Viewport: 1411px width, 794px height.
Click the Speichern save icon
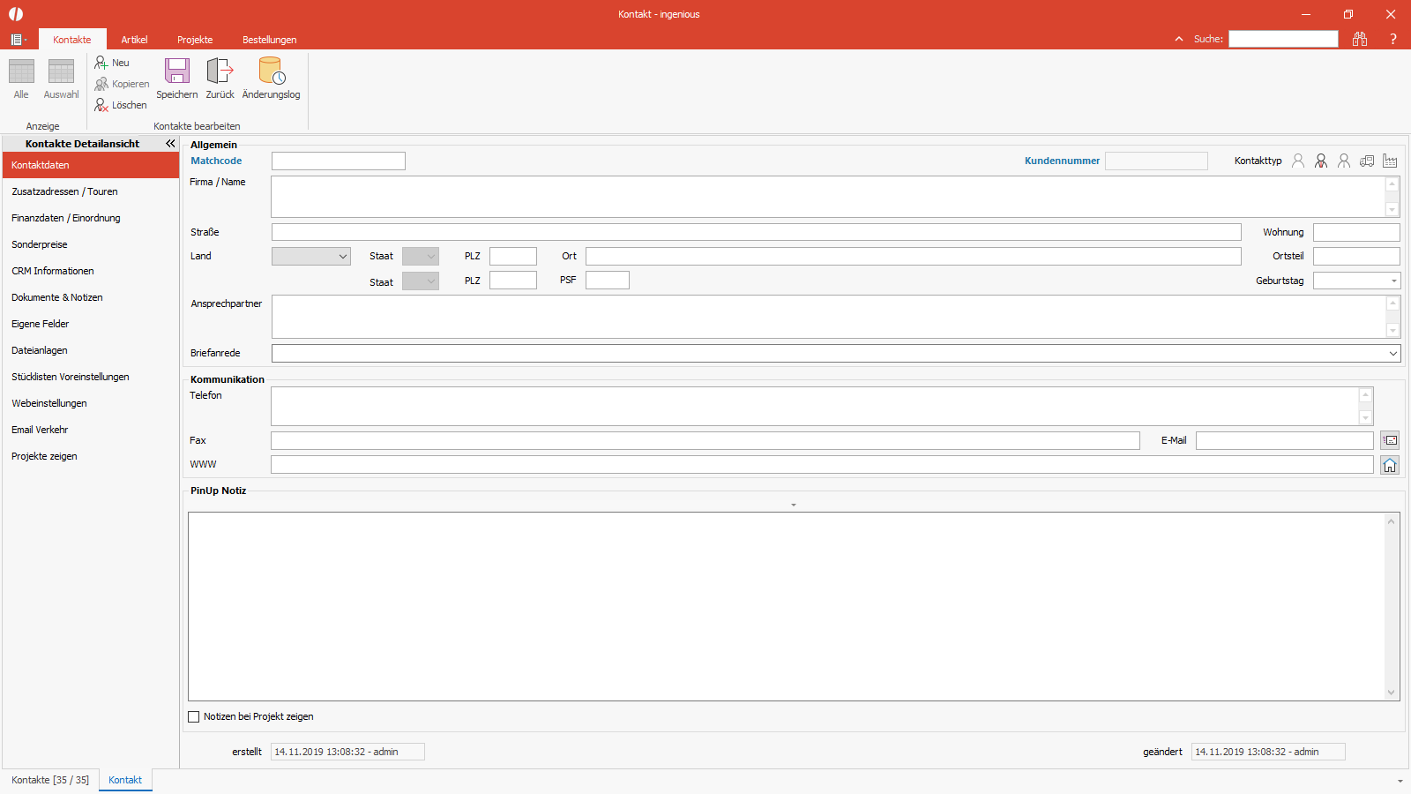(x=177, y=71)
